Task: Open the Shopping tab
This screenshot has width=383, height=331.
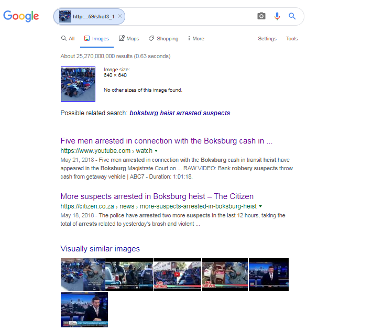Action: point(163,39)
